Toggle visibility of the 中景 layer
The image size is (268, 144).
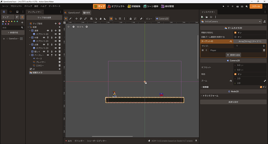(x=44, y=37)
